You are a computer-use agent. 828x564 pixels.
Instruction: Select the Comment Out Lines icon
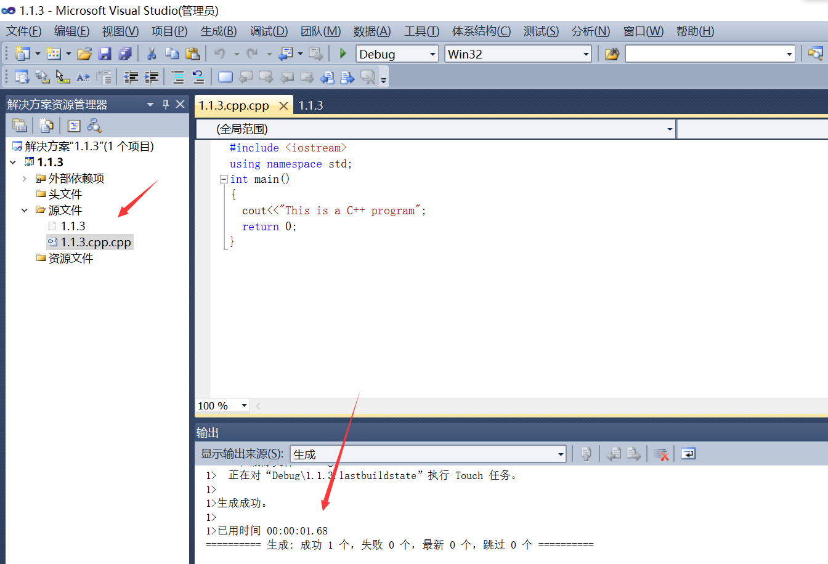click(178, 76)
